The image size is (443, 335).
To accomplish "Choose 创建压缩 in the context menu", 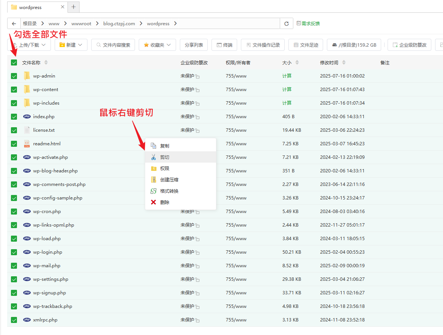I will click(x=169, y=180).
